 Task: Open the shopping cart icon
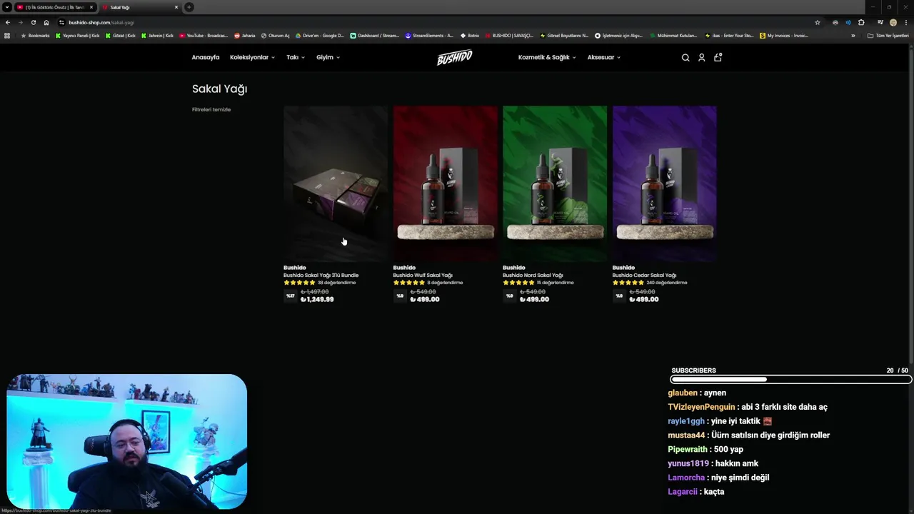(x=718, y=57)
